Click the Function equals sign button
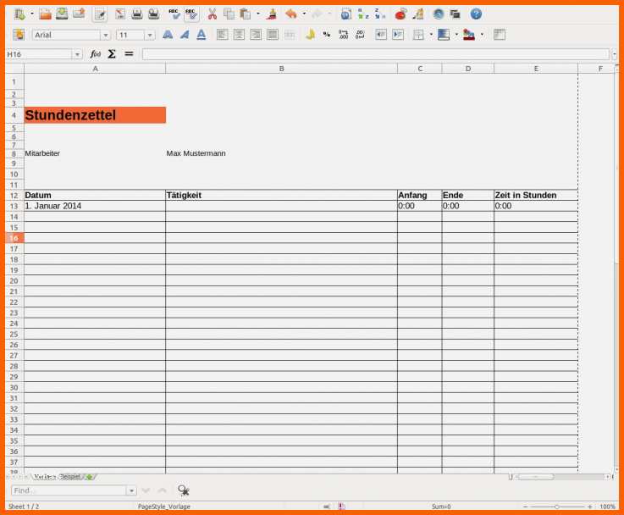The height and width of the screenshot is (515, 624). pyautogui.click(x=129, y=53)
